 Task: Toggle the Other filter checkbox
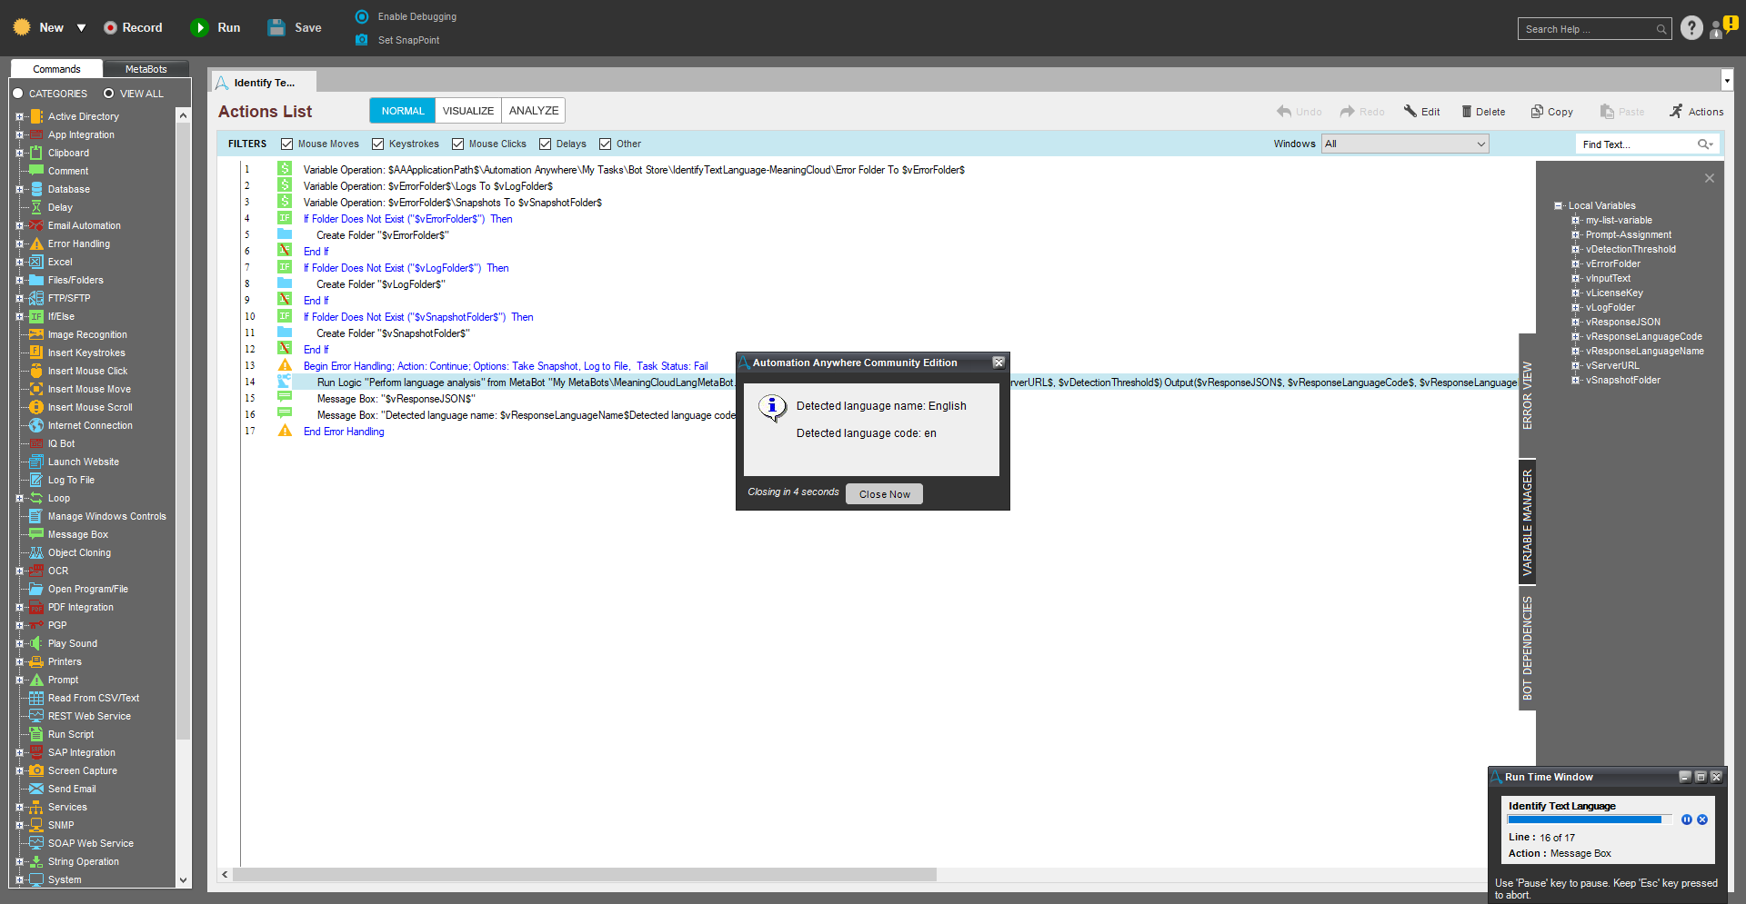pyautogui.click(x=606, y=144)
